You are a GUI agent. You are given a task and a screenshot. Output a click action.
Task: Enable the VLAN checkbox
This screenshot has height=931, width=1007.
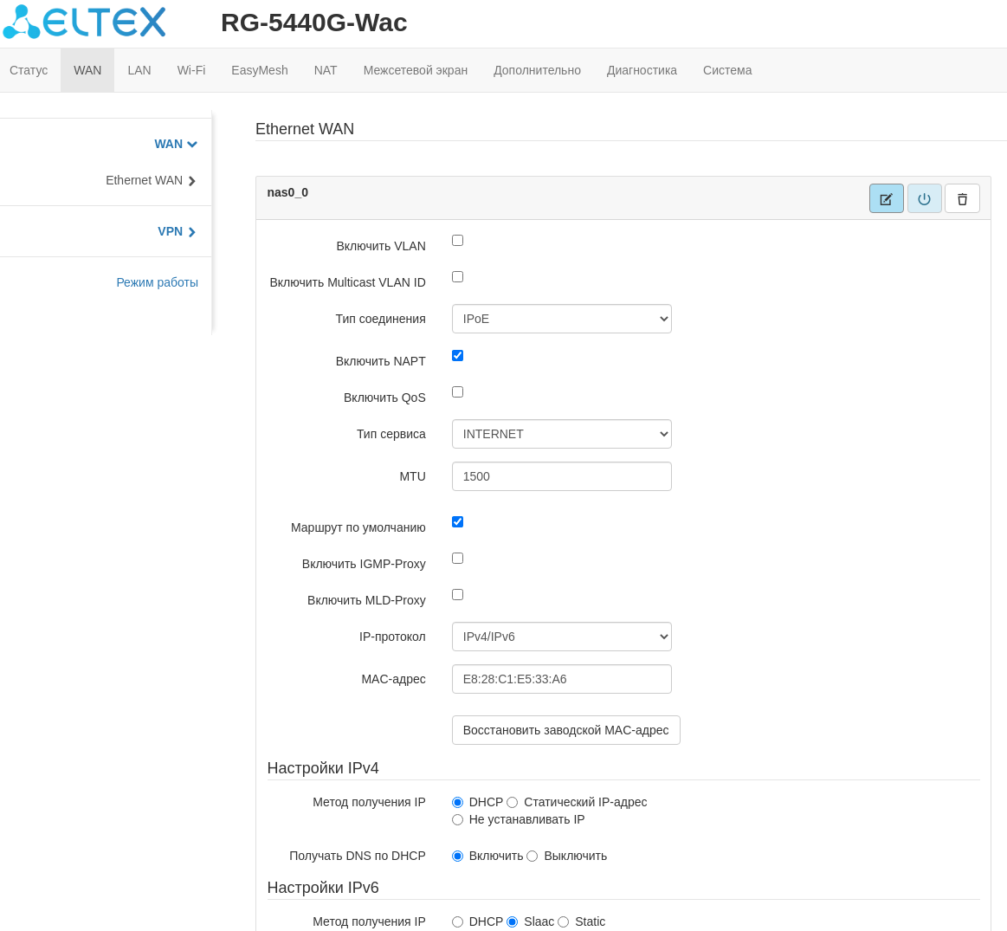tap(457, 241)
